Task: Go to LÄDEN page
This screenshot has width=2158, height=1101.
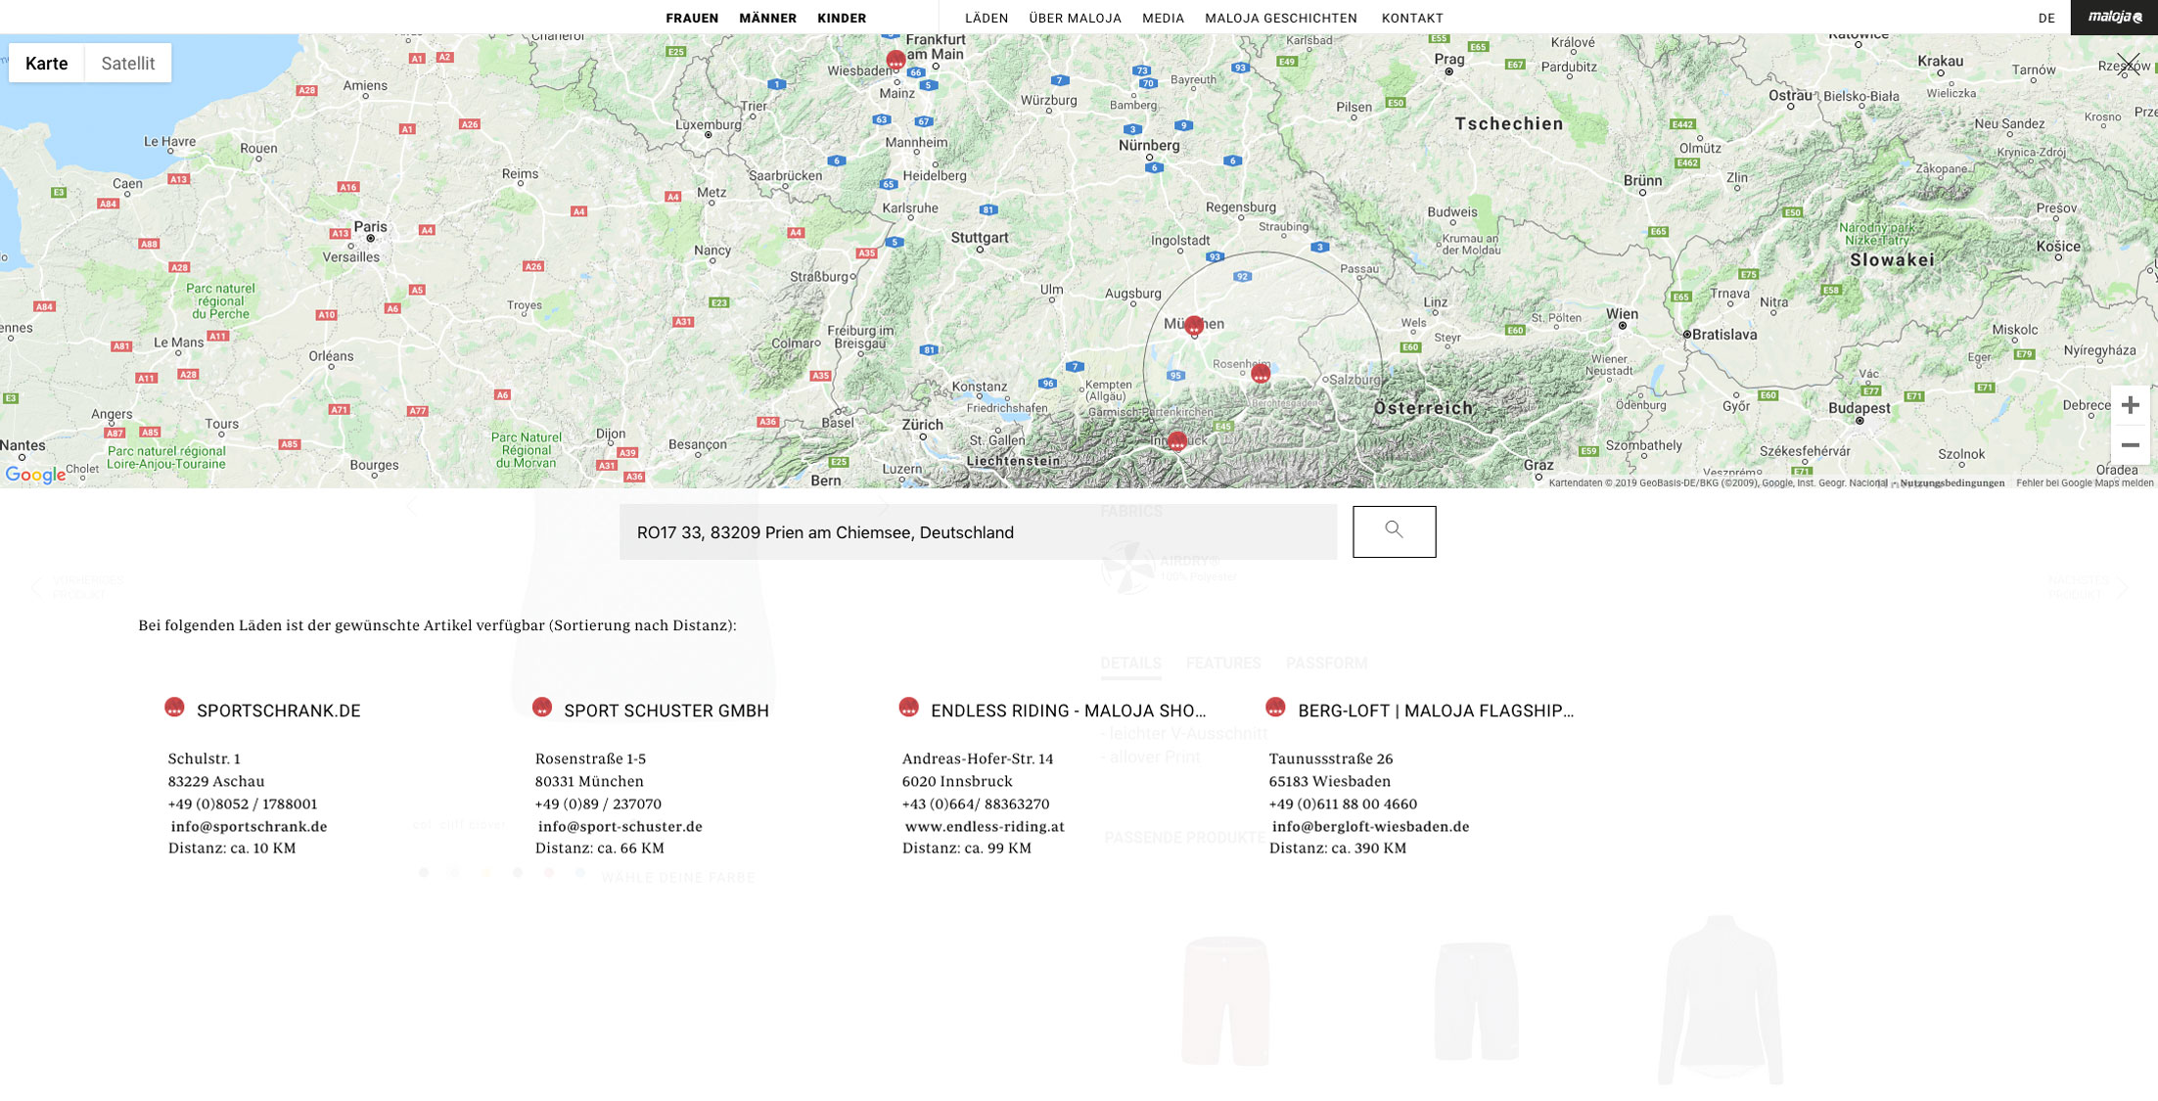Action: coord(987,19)
